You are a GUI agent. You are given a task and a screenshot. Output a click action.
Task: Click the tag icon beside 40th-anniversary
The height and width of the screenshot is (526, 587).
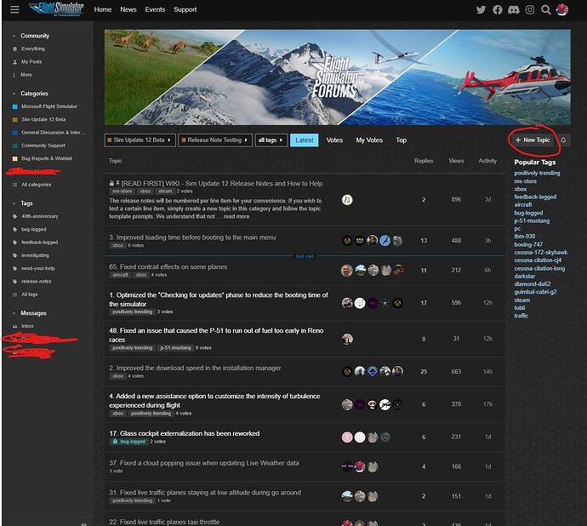tap(15, 216)
